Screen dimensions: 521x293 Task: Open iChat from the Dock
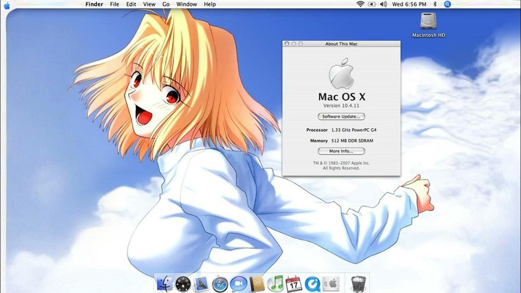click(x=239, y=284)
